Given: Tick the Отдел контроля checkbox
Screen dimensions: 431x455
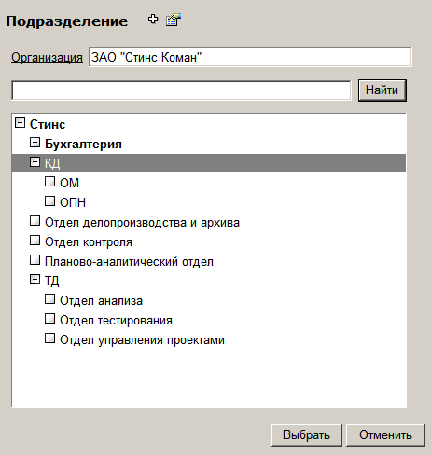Looking at the screenshot, I should (35, 241).
